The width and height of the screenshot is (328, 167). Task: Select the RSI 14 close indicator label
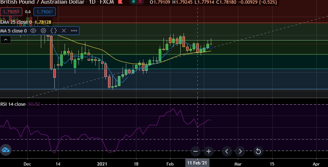click(x=13, y=104)
